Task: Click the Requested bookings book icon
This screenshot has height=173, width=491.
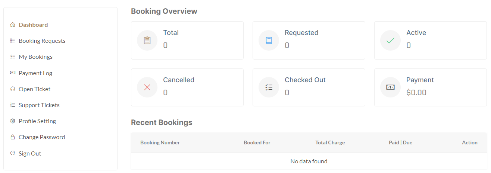Action: click(269, 40)
